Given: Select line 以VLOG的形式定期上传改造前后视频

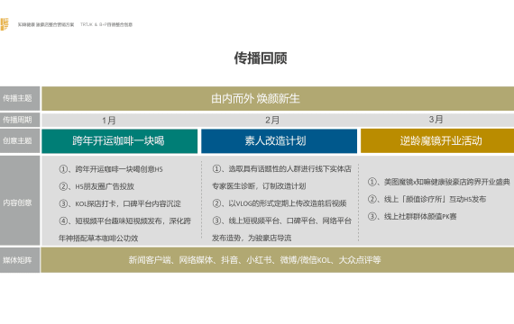Looking at the screenshot, I should pos(280,203).
